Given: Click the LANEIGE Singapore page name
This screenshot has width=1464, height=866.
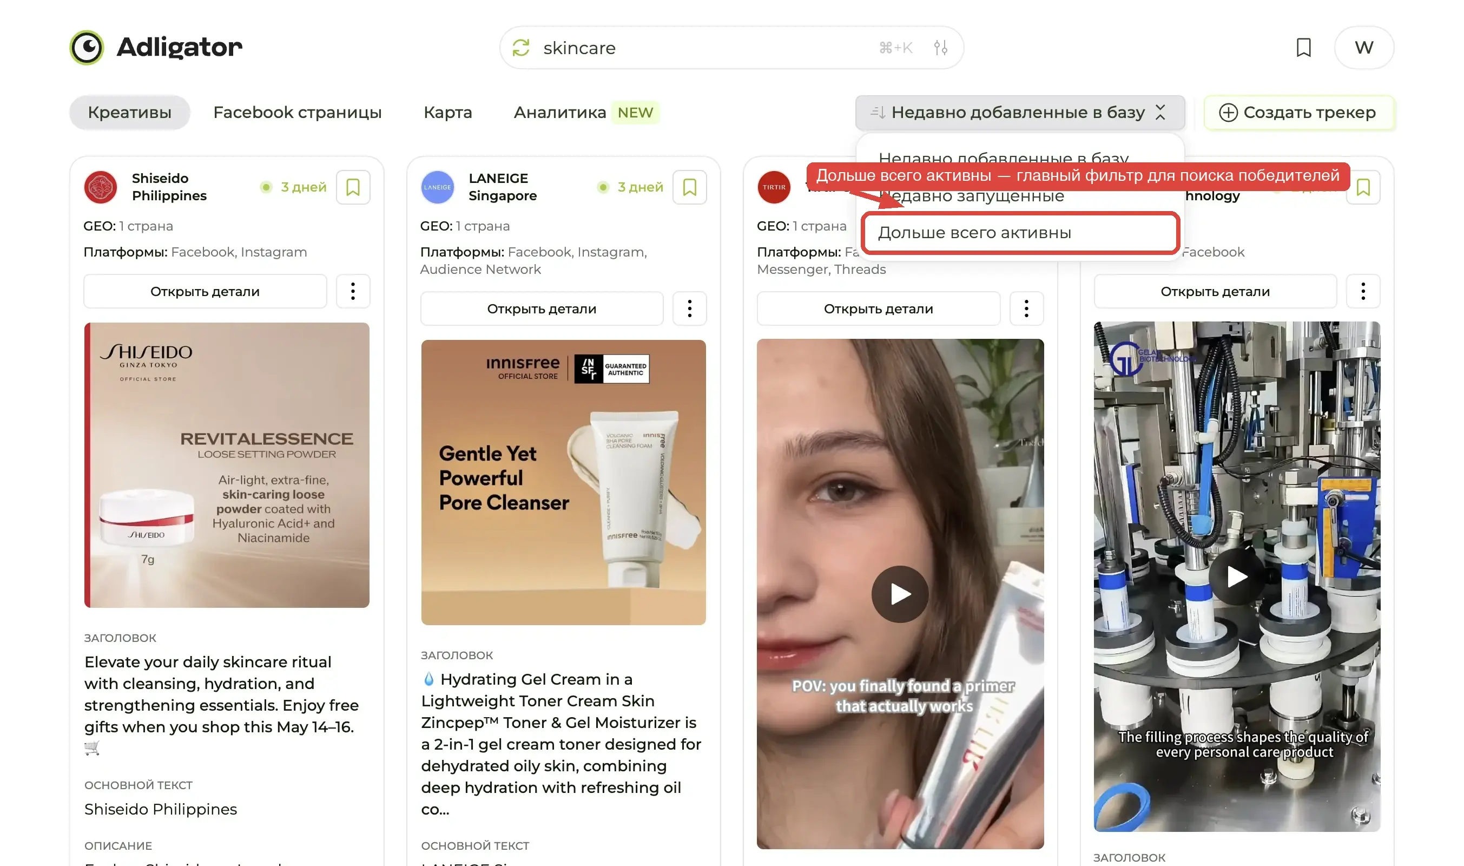Looking at the screenshot, I should click(503, 187).
